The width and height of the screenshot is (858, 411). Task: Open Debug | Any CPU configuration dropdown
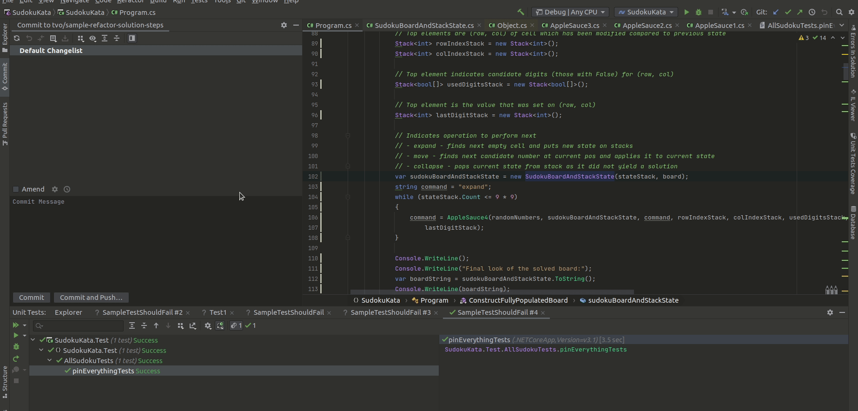click(570, 12)
